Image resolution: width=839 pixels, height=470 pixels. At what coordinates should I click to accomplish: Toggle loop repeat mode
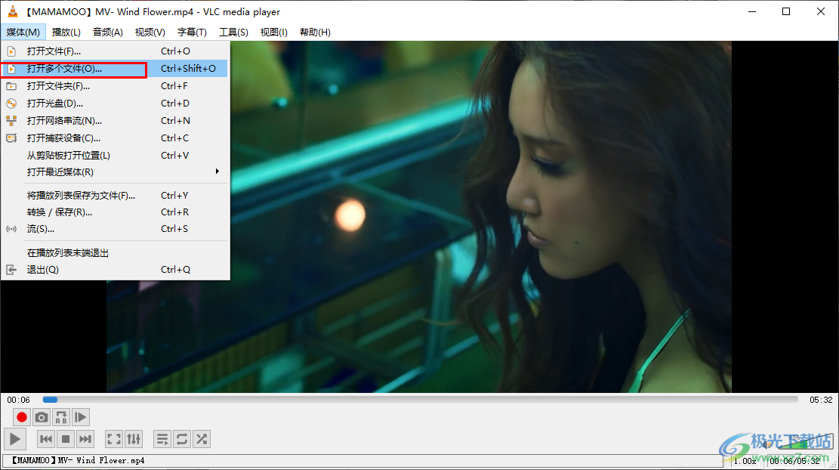(x=182, y=440)
